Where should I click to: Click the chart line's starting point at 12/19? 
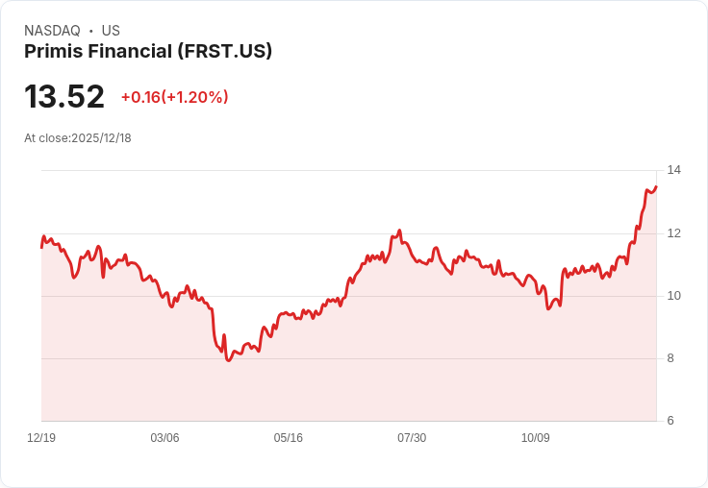click(x=41, y=247)
